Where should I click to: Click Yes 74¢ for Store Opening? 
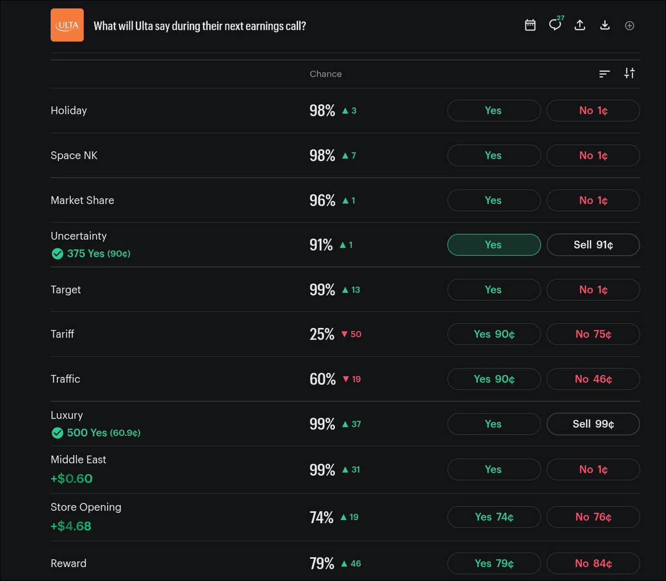coord(494,517)
